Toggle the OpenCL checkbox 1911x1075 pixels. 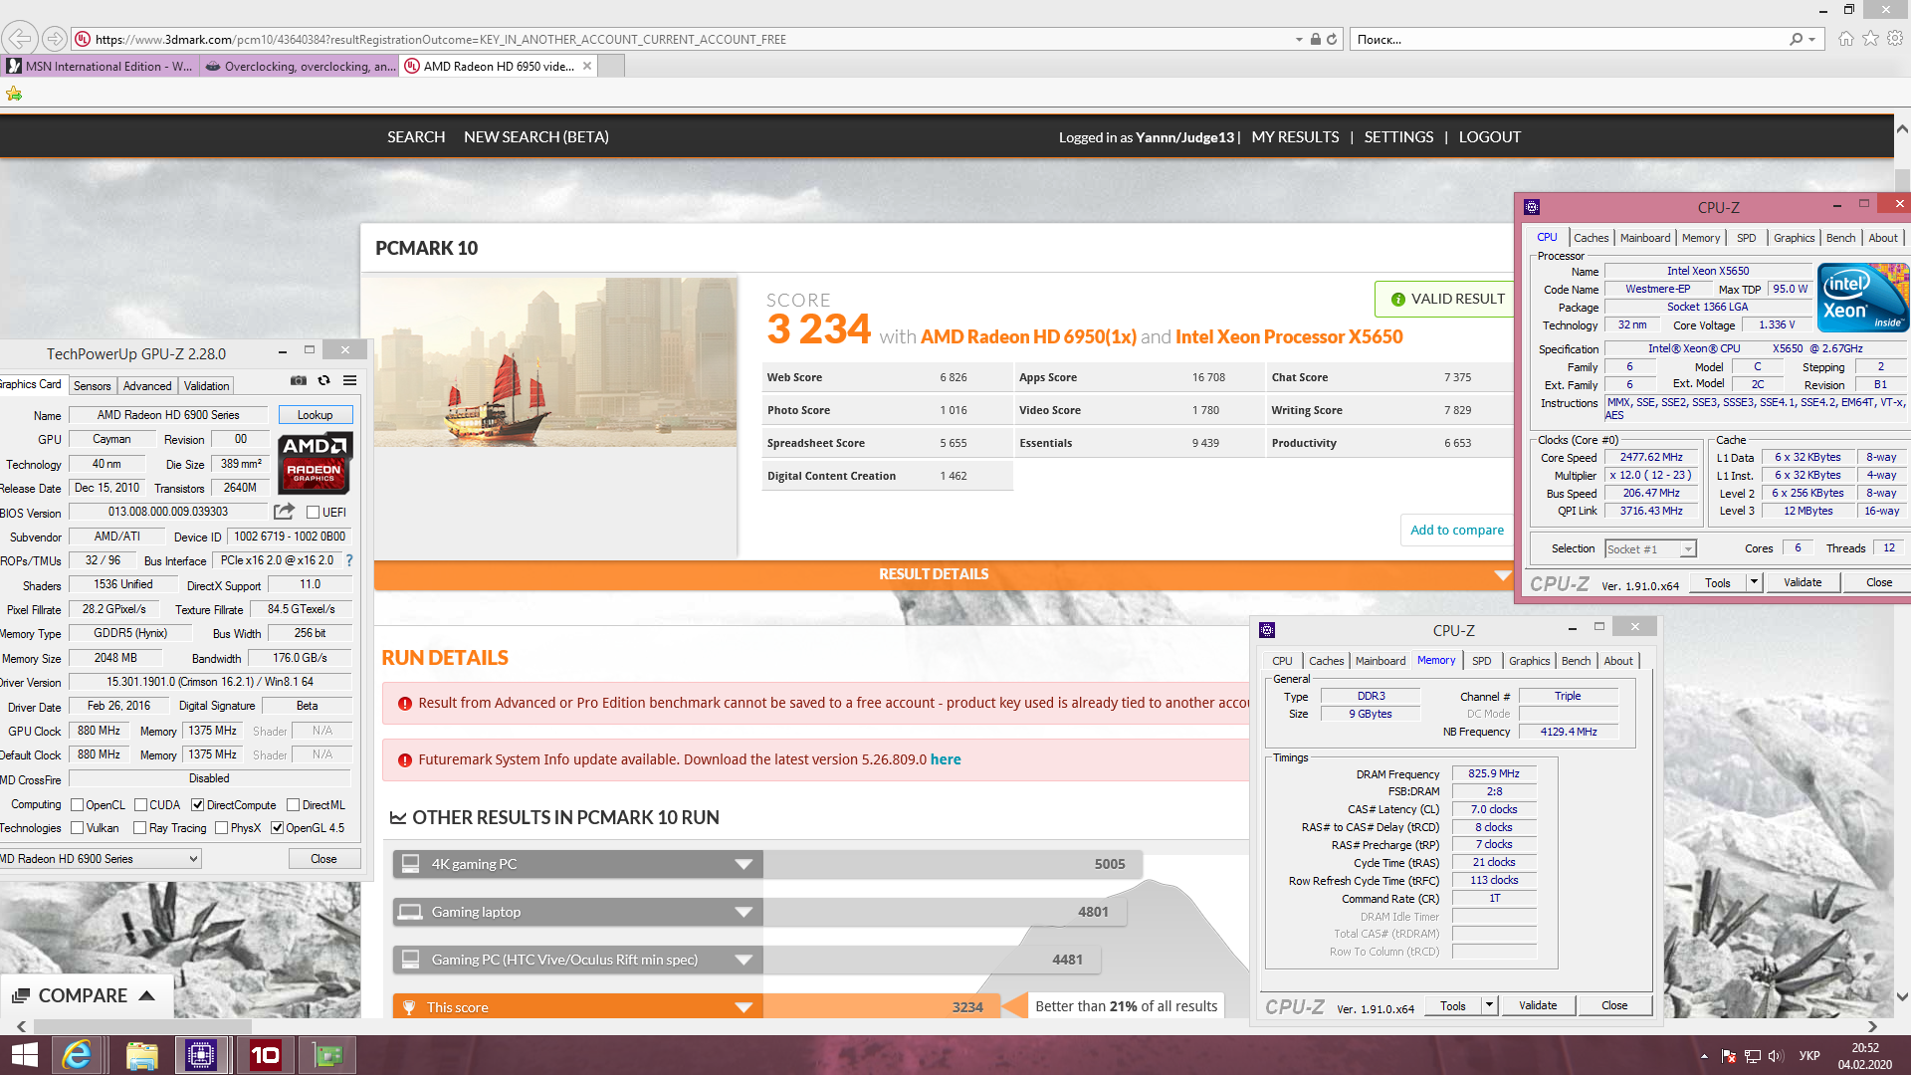[x=77, y=805]
